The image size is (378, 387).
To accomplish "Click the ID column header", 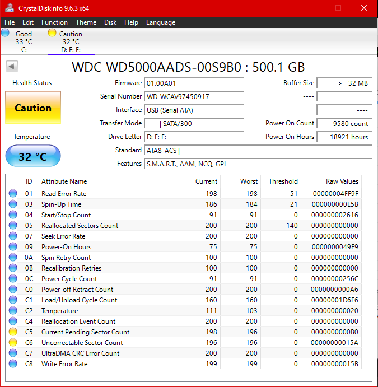I will click(x=29, y=181).
